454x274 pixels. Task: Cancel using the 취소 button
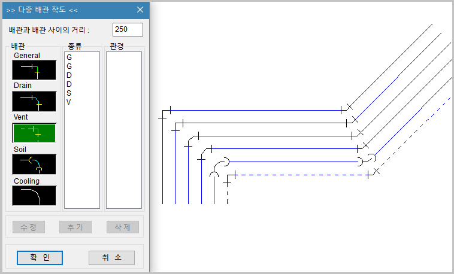[x=111, y=257]
